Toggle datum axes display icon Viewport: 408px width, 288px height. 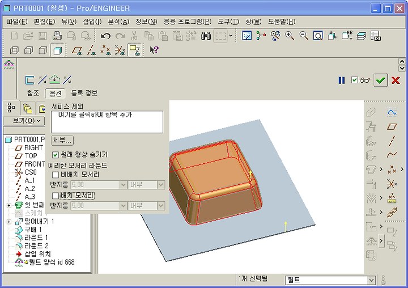[x=91, y=50]
